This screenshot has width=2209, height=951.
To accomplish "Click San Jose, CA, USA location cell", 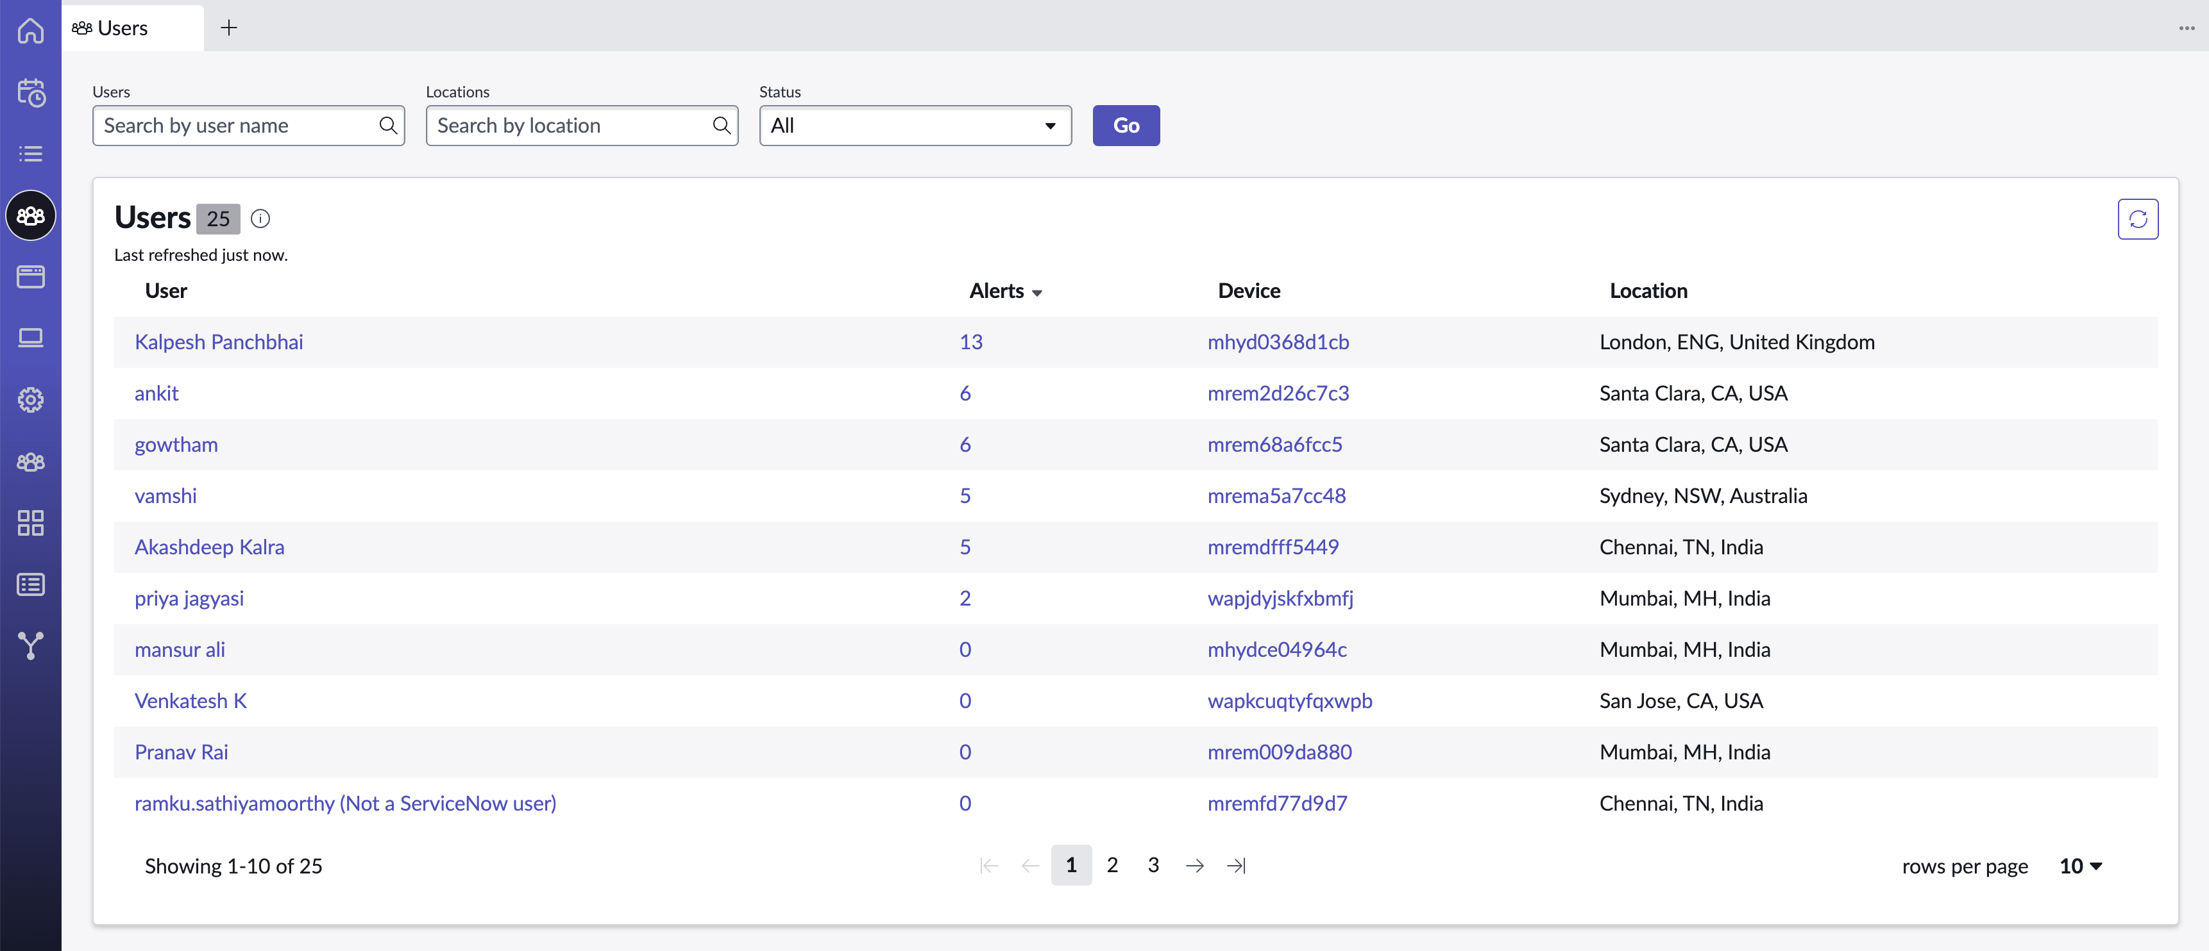I will click(x=1680, y=702).
